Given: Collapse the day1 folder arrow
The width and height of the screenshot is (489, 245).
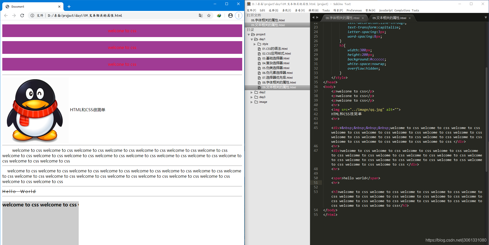Looking at the screenshot, I should pos(252,39).
